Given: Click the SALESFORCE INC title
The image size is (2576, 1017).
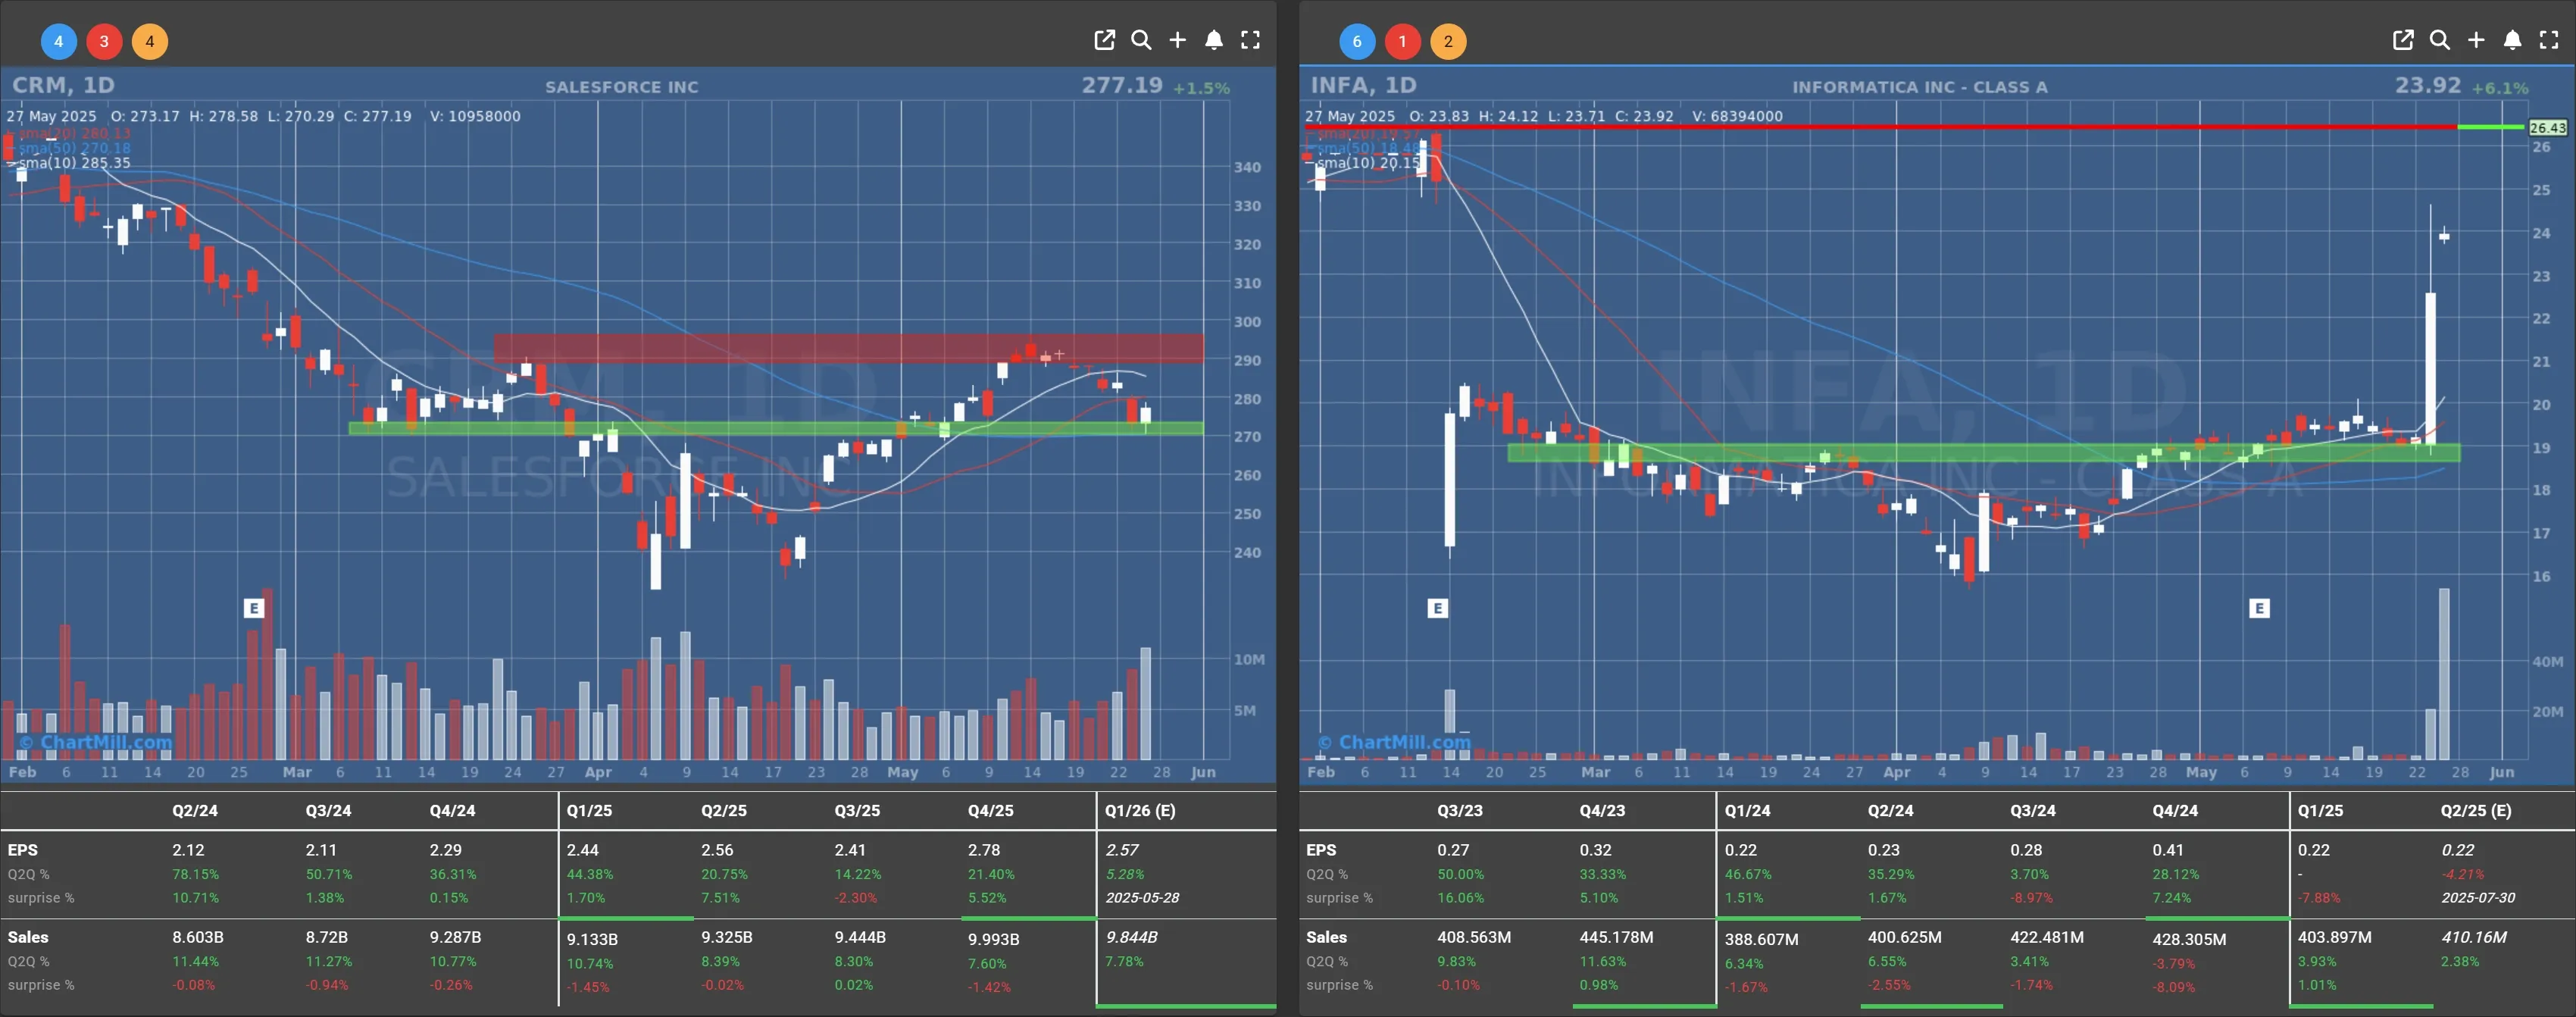Looking at the screenshot, I should 622,87.
